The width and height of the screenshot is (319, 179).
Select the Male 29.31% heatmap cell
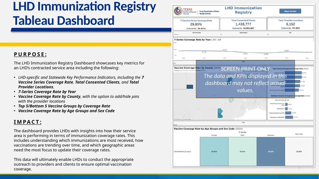[242, 151]
